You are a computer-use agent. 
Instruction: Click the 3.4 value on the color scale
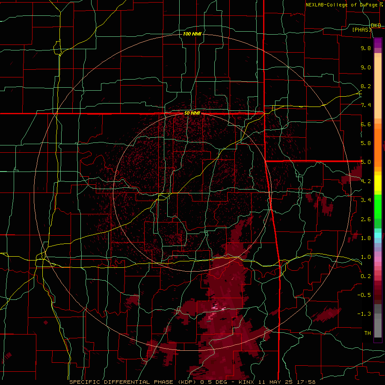coord(366,200)
